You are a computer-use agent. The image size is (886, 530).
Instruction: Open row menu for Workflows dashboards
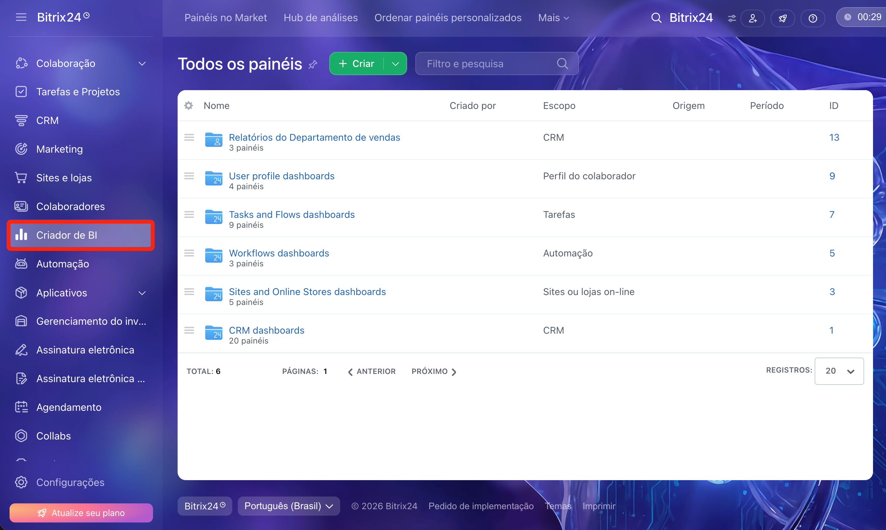tap(189, 253)
